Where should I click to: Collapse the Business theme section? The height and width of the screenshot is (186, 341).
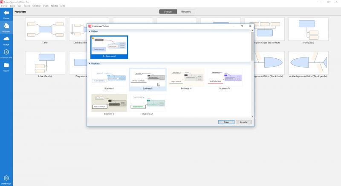90,63
